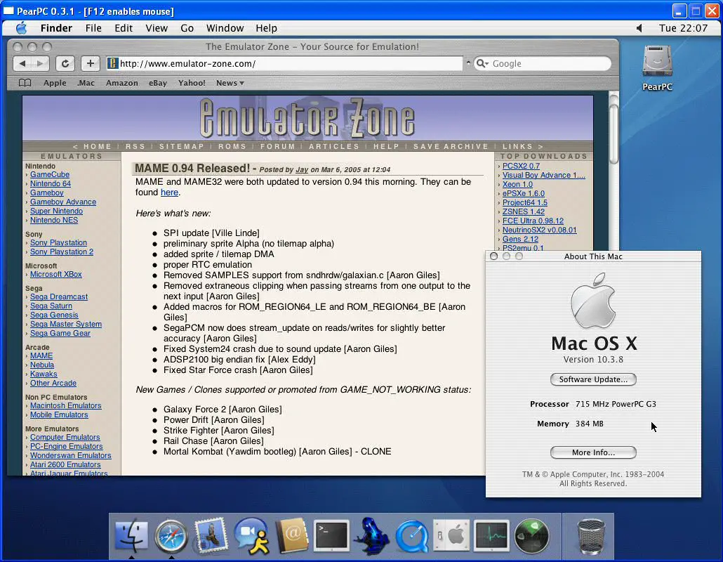Viewport: 723px width, 562px height.
Task: Open the Trash in the Dock
Action: (x=591, y=536)
